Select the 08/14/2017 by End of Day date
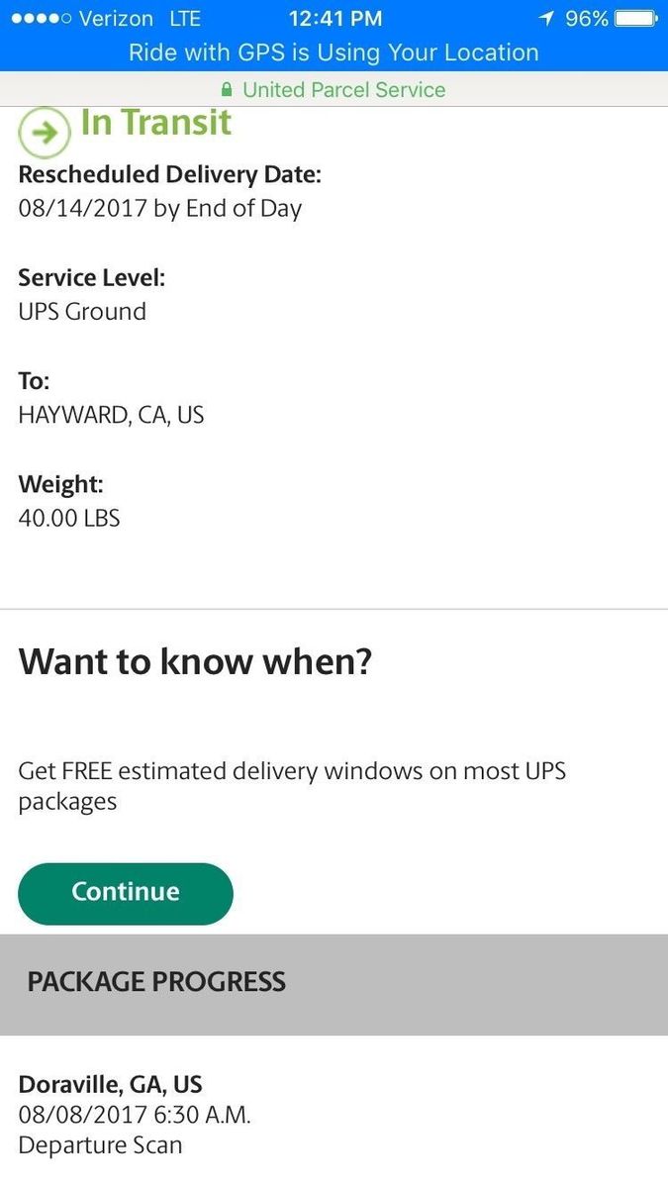Image resolution: width=668 pixels, height=1188 pixels. tap(159, 208)
